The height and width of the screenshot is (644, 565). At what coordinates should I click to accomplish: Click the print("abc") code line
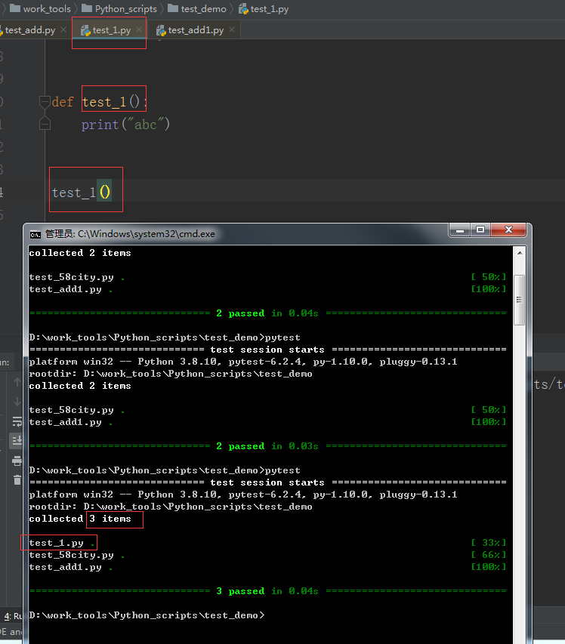(x=125, y=124)
